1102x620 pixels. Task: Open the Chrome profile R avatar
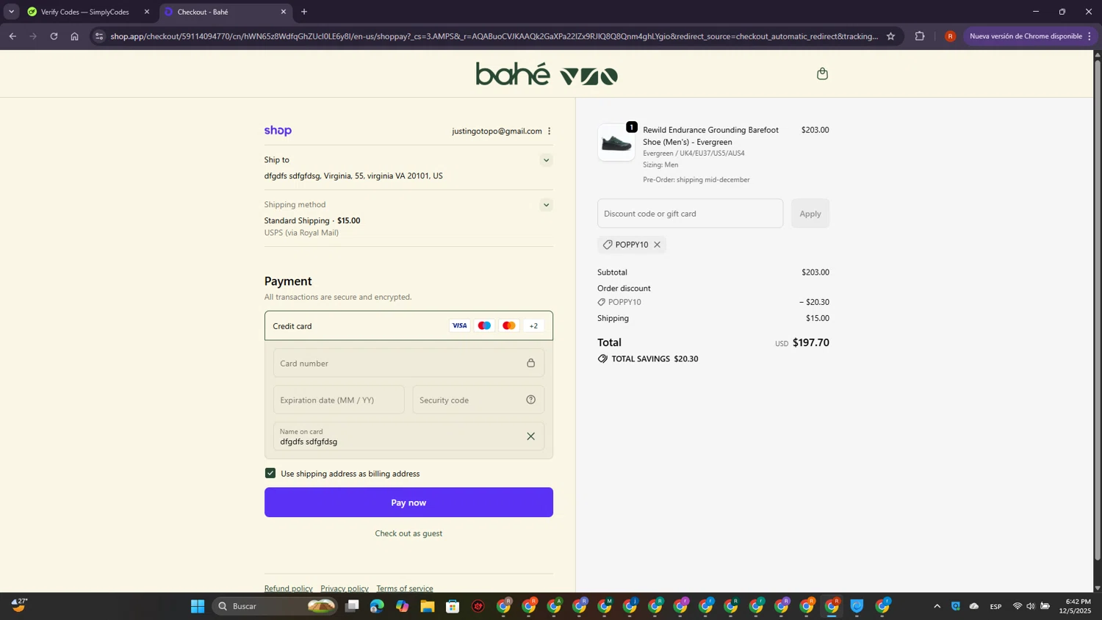950,36
